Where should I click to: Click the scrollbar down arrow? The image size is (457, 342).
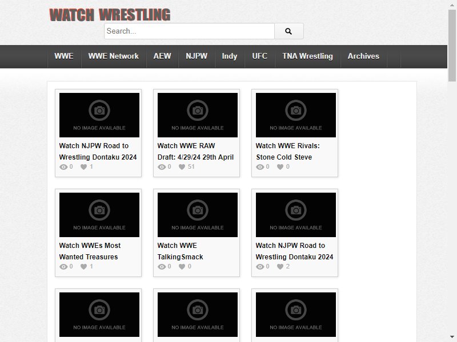tap(452, 337)
